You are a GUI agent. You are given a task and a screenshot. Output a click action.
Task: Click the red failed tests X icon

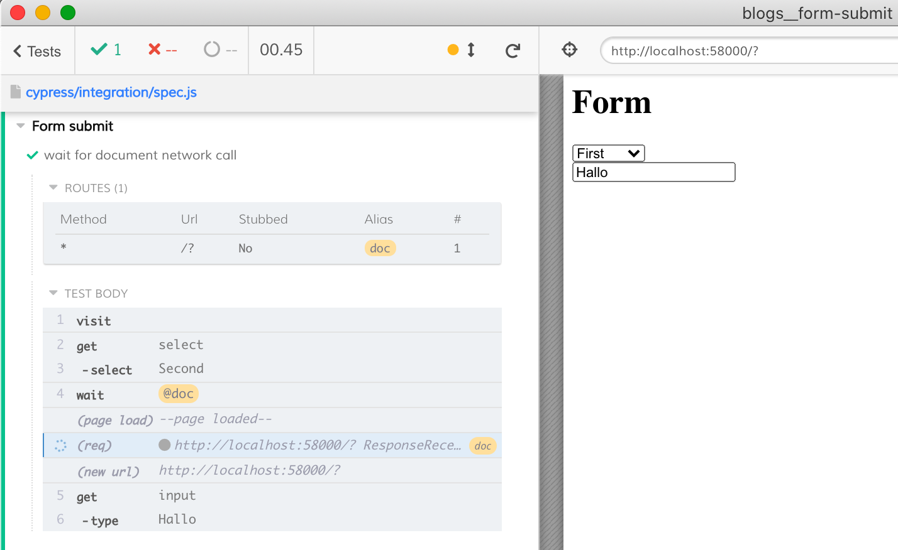154,50
